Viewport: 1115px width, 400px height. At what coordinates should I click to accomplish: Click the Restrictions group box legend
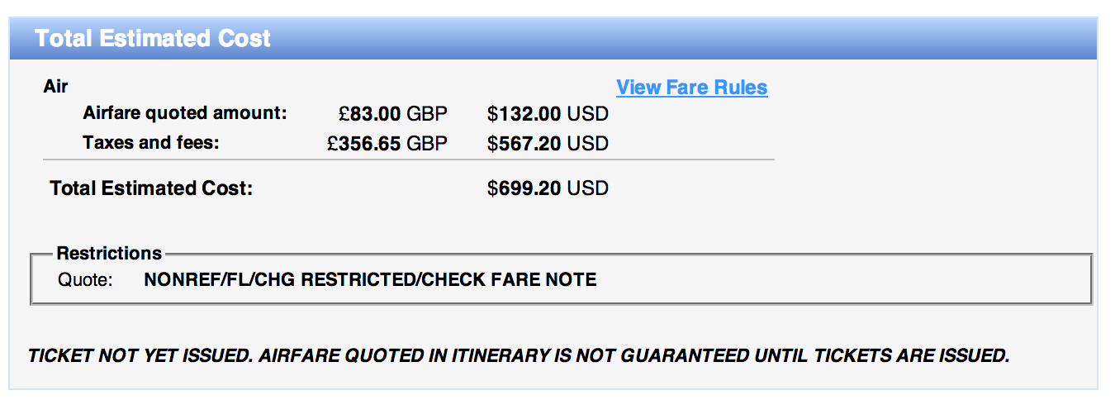coord(109,253)
